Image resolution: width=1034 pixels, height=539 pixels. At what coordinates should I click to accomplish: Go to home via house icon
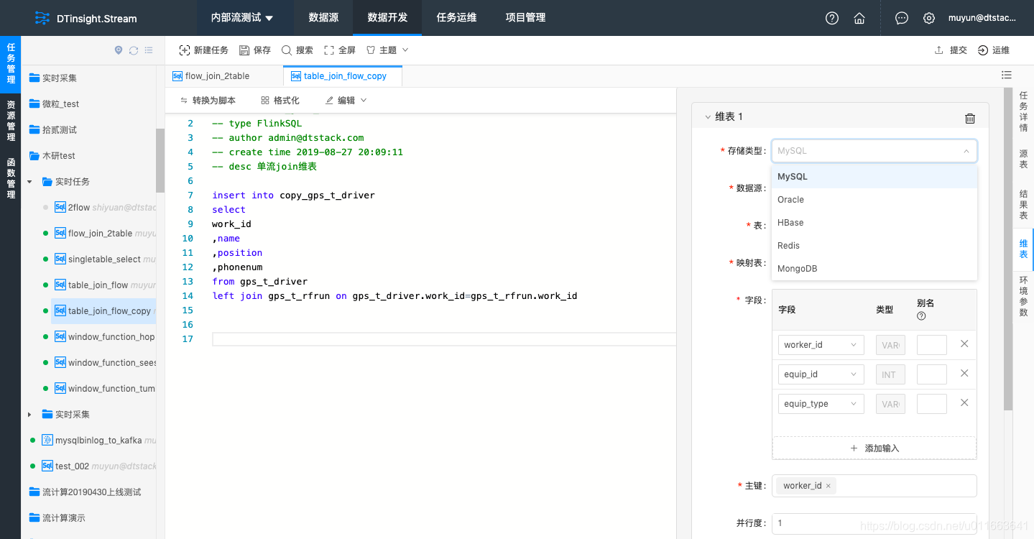(x=859, y=18)
